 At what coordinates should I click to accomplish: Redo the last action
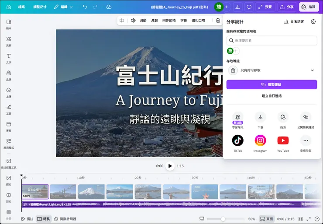pyautogui.click(x=95, y=7)
